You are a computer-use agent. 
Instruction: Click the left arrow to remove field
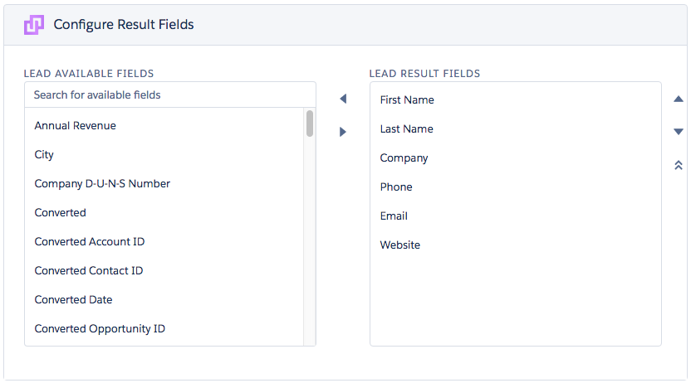pyautogui.click(x=343, y=99)
